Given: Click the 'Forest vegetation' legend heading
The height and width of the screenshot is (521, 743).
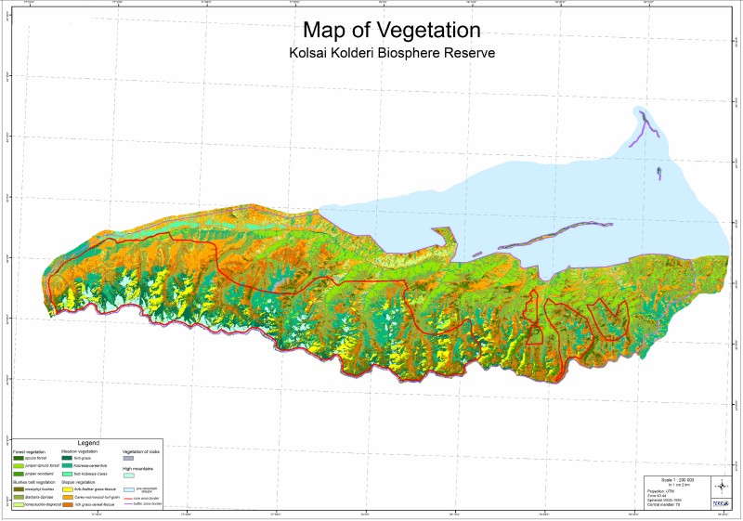Looking at the screenshot, I should [29, 452].
